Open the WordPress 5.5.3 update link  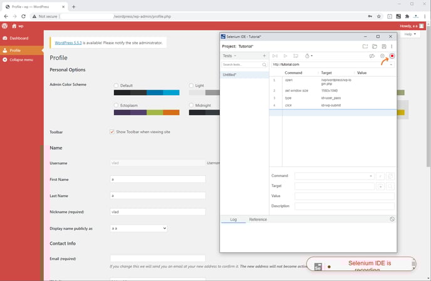point(68,43)
